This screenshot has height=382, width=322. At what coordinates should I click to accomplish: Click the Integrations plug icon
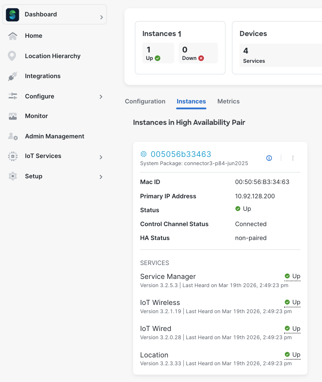[x=13, y=76]
